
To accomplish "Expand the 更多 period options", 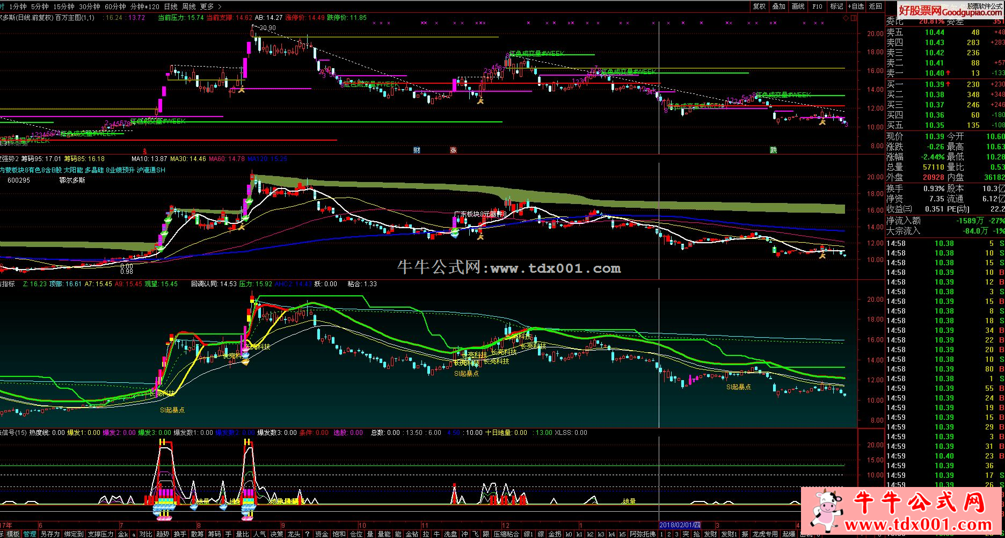I will point(207,6).
